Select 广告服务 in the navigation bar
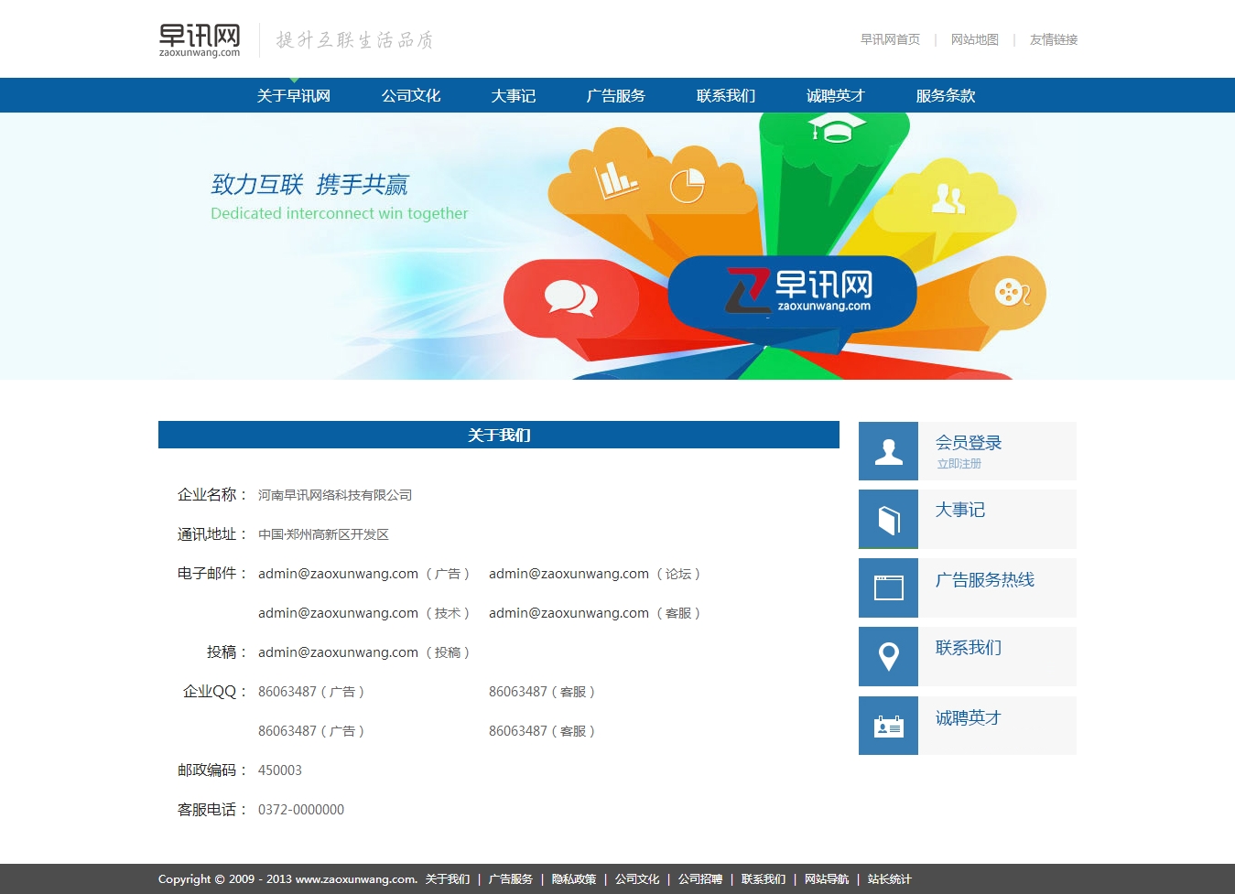This screenshot has width=1235, height=894. coord(616,96)
